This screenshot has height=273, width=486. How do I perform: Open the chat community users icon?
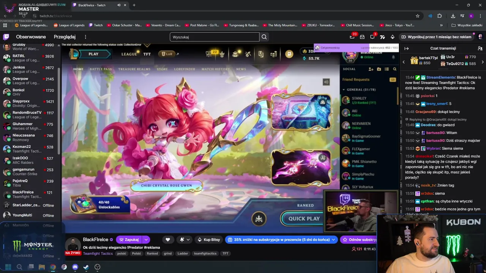point(480,49)
